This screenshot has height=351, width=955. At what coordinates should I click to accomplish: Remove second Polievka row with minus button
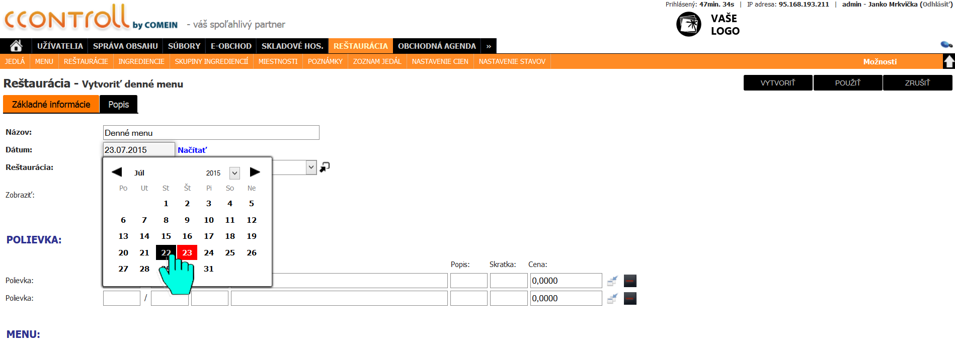click(x=630, y=298)
